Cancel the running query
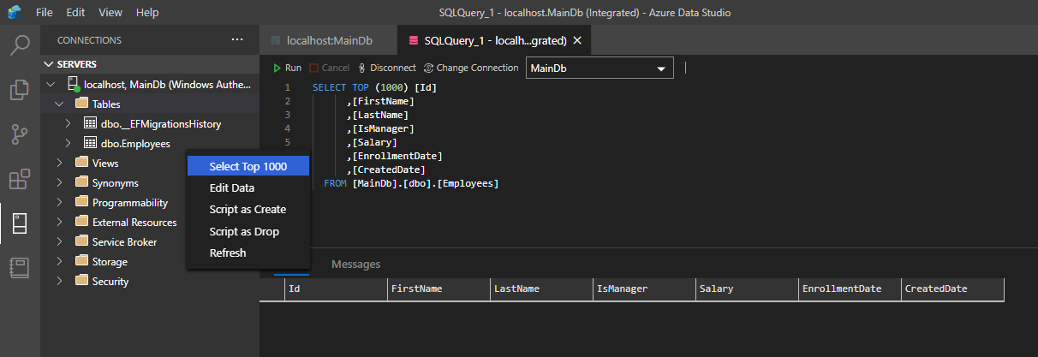The image size is (1038, 357). (x=329, y=68)
